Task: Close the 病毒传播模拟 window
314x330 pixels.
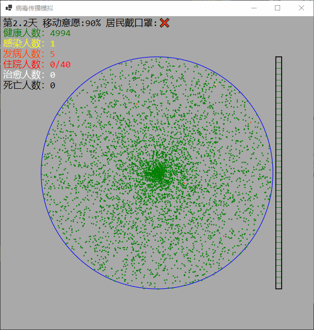Action: (x=301, y=8)
